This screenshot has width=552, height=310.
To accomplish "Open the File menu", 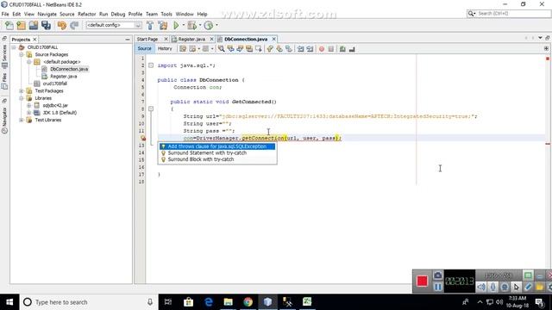I will (5, 14).
